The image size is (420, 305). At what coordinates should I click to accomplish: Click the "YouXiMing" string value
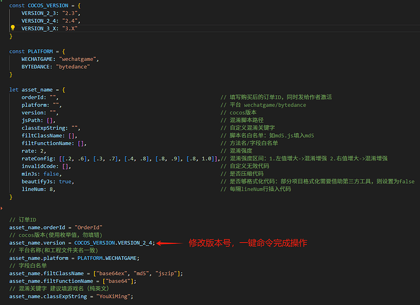tap(114, 296)
